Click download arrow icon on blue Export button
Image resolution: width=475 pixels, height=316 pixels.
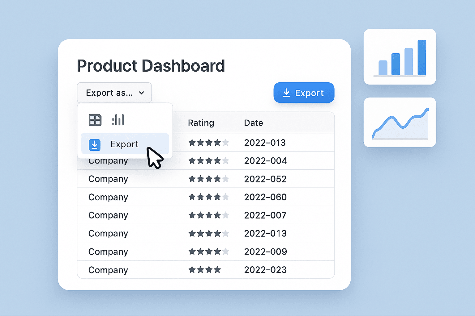(286, 93)
